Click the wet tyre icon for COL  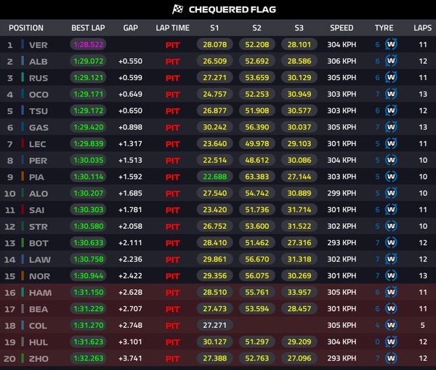tap(391, 325)
